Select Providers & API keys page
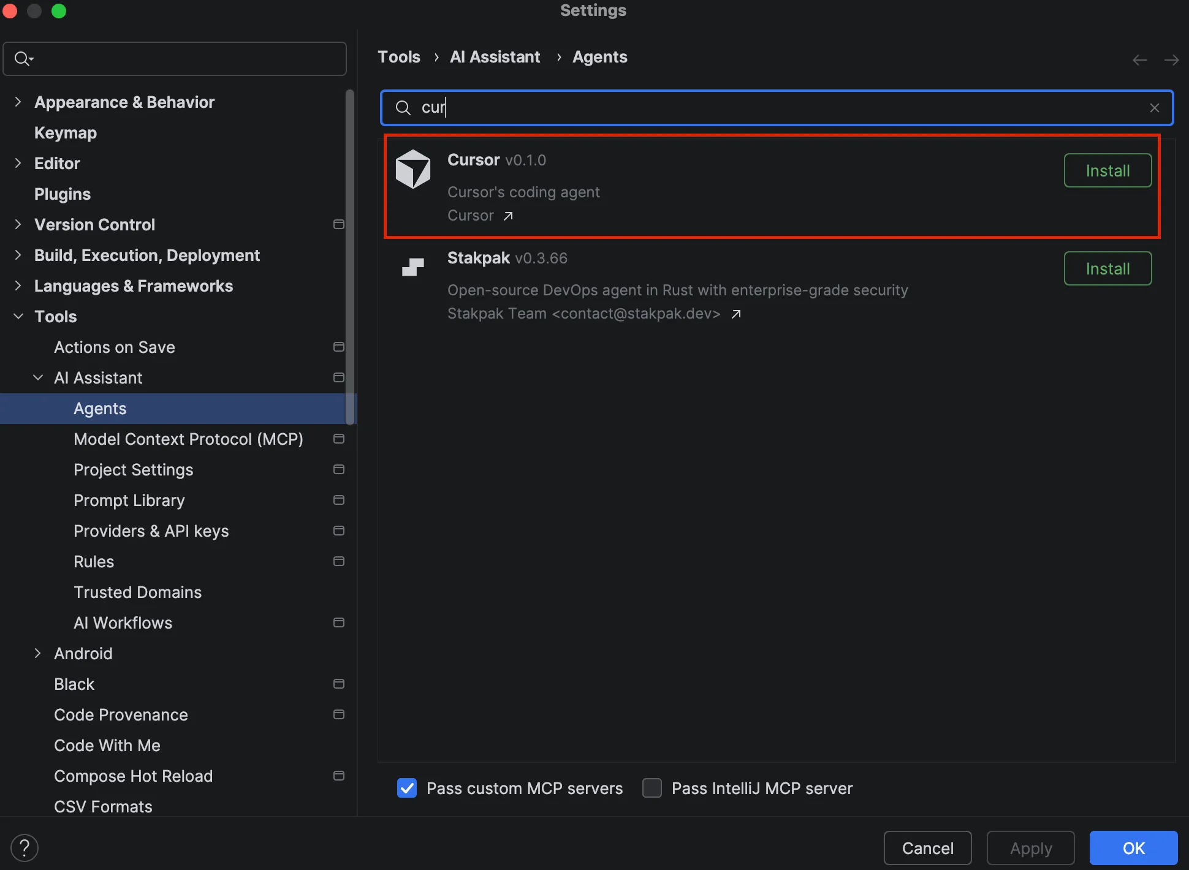Screen dimensions: 1189x870 [151, 531]
